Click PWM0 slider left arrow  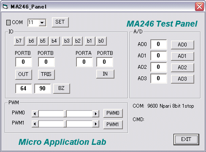[35, 114]
